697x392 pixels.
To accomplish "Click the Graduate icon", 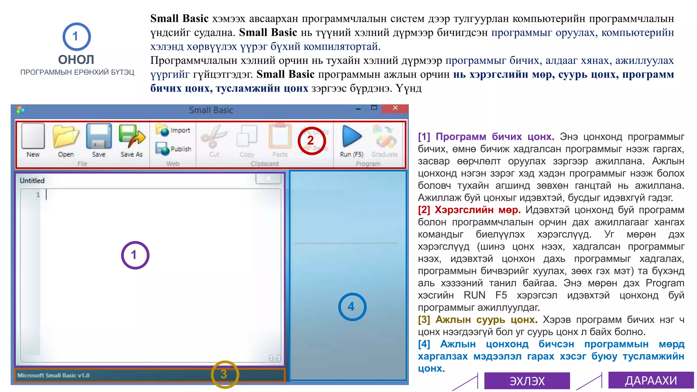I will pyautogui.click(x=385, y=136).
